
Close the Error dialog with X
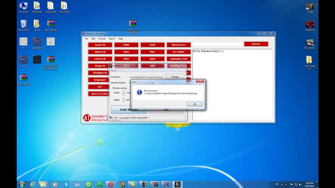tap(200, 81)
